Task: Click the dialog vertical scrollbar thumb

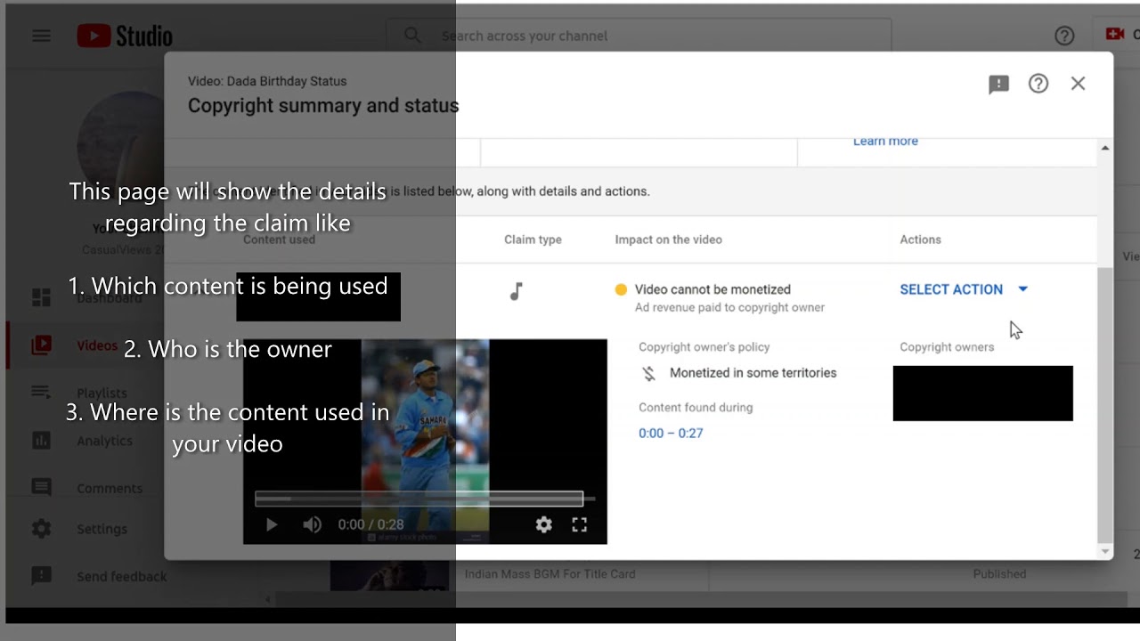Action: [x=1105, y=404]
